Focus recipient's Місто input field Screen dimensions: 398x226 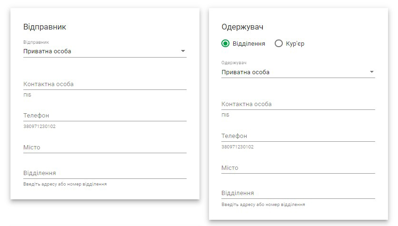click(298, 168)
